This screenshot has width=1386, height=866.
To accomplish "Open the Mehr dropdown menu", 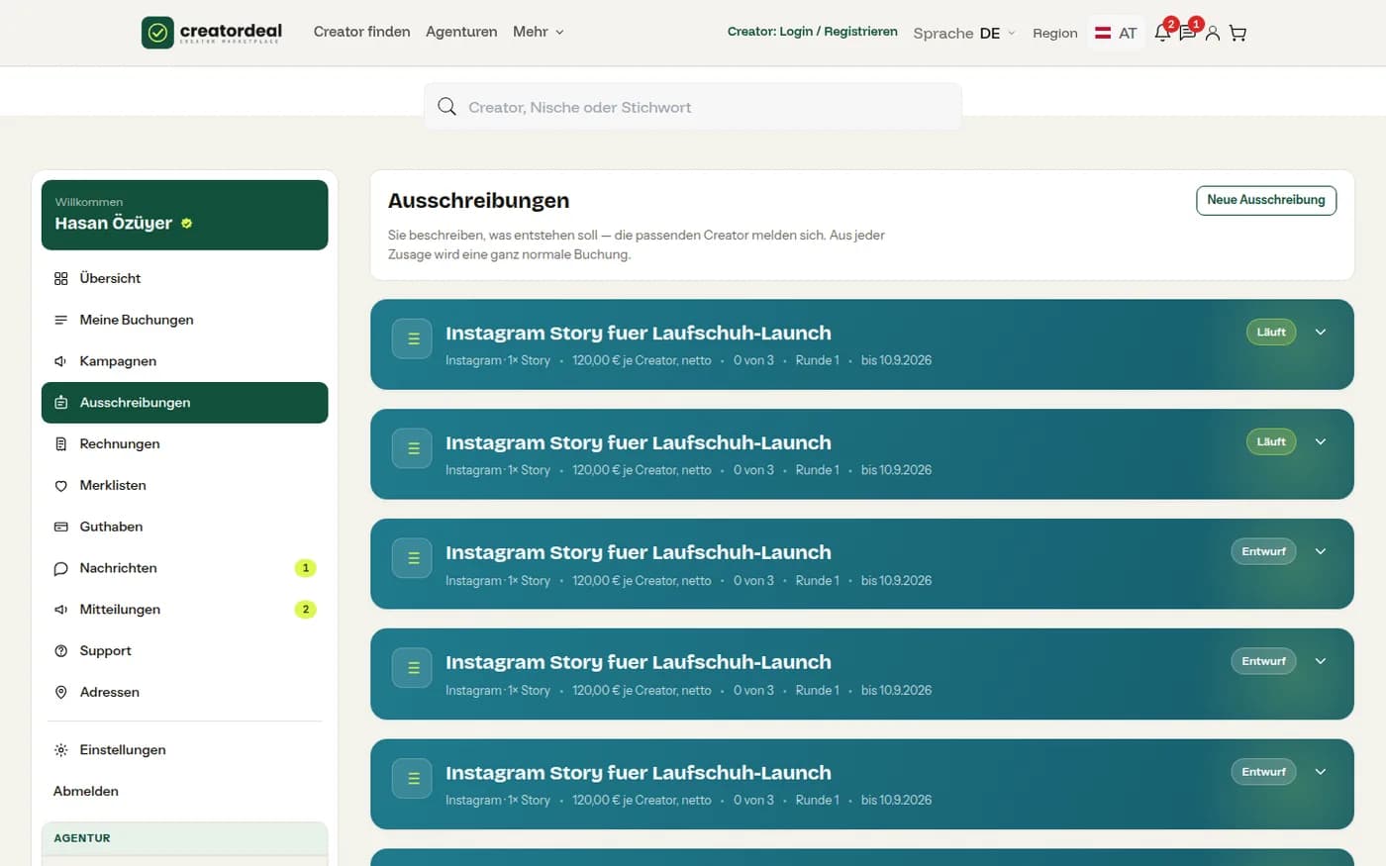I will [539, 32].
